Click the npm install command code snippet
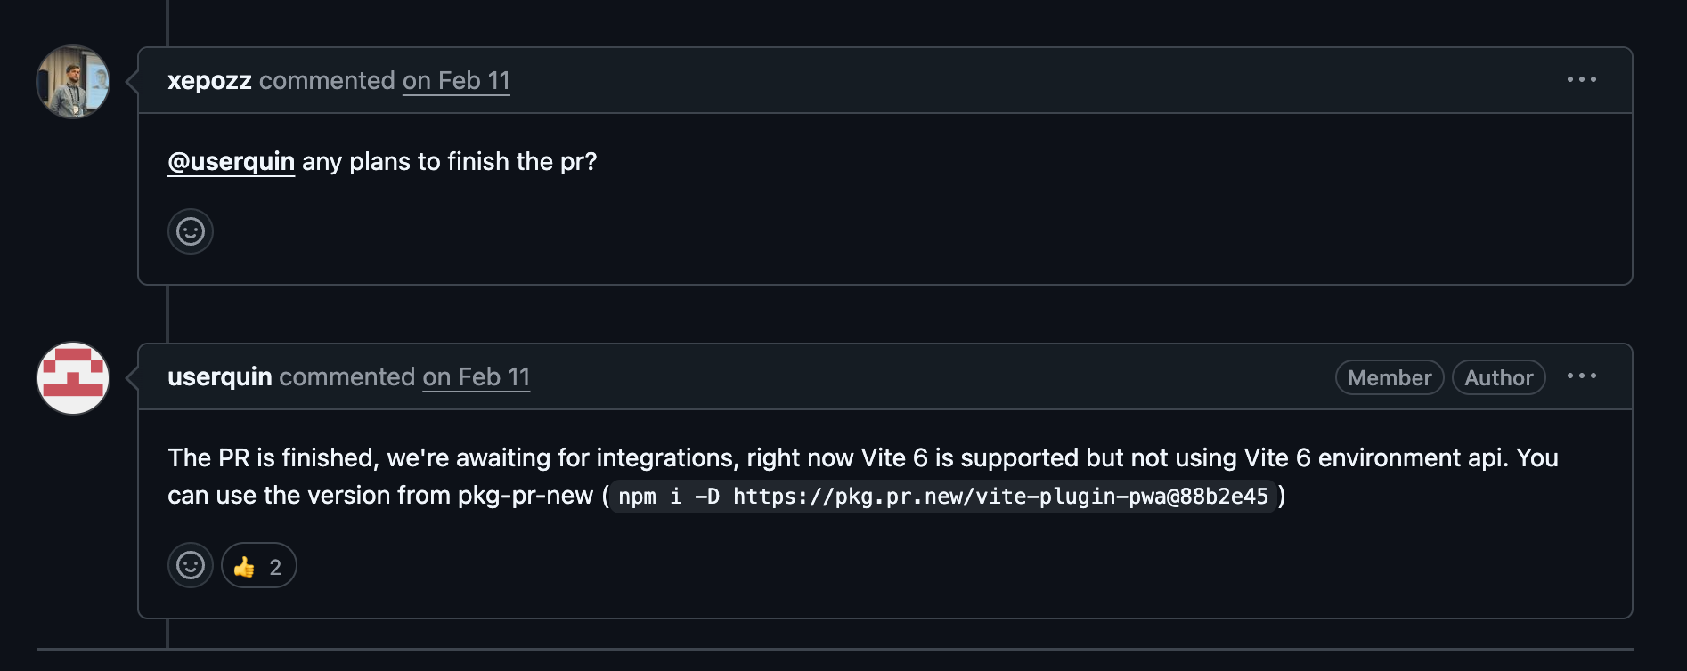The width and height of the screenshot is (1687, 671). pyautogui.click(x=943, y=497)
